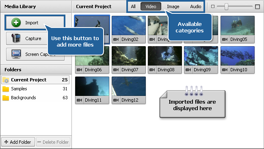Screen dimensions: 264x149
Task: Click the Folders section header
Action: tap(13, 70)
